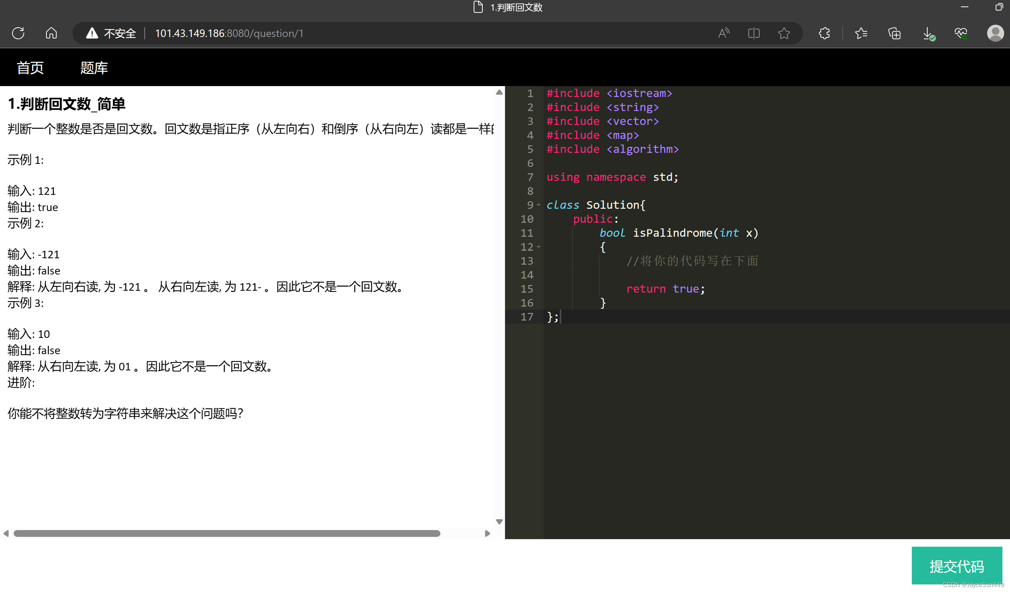Click the return true; code line
1010x592 pixels.
(x=665, y=289)
